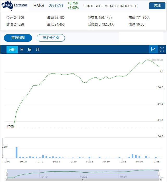Click the 昨收 24.320 value
Image resolution: width=167 pixels, height=182 pixels.
coord(15,24)
